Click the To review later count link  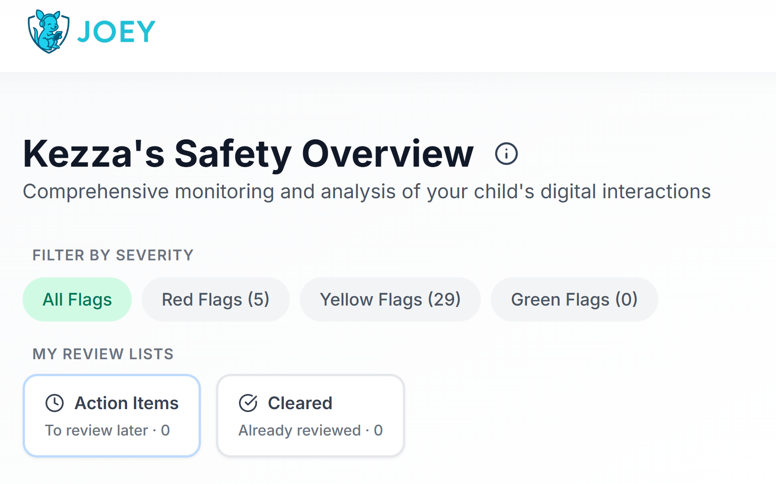tap(107, 430)
